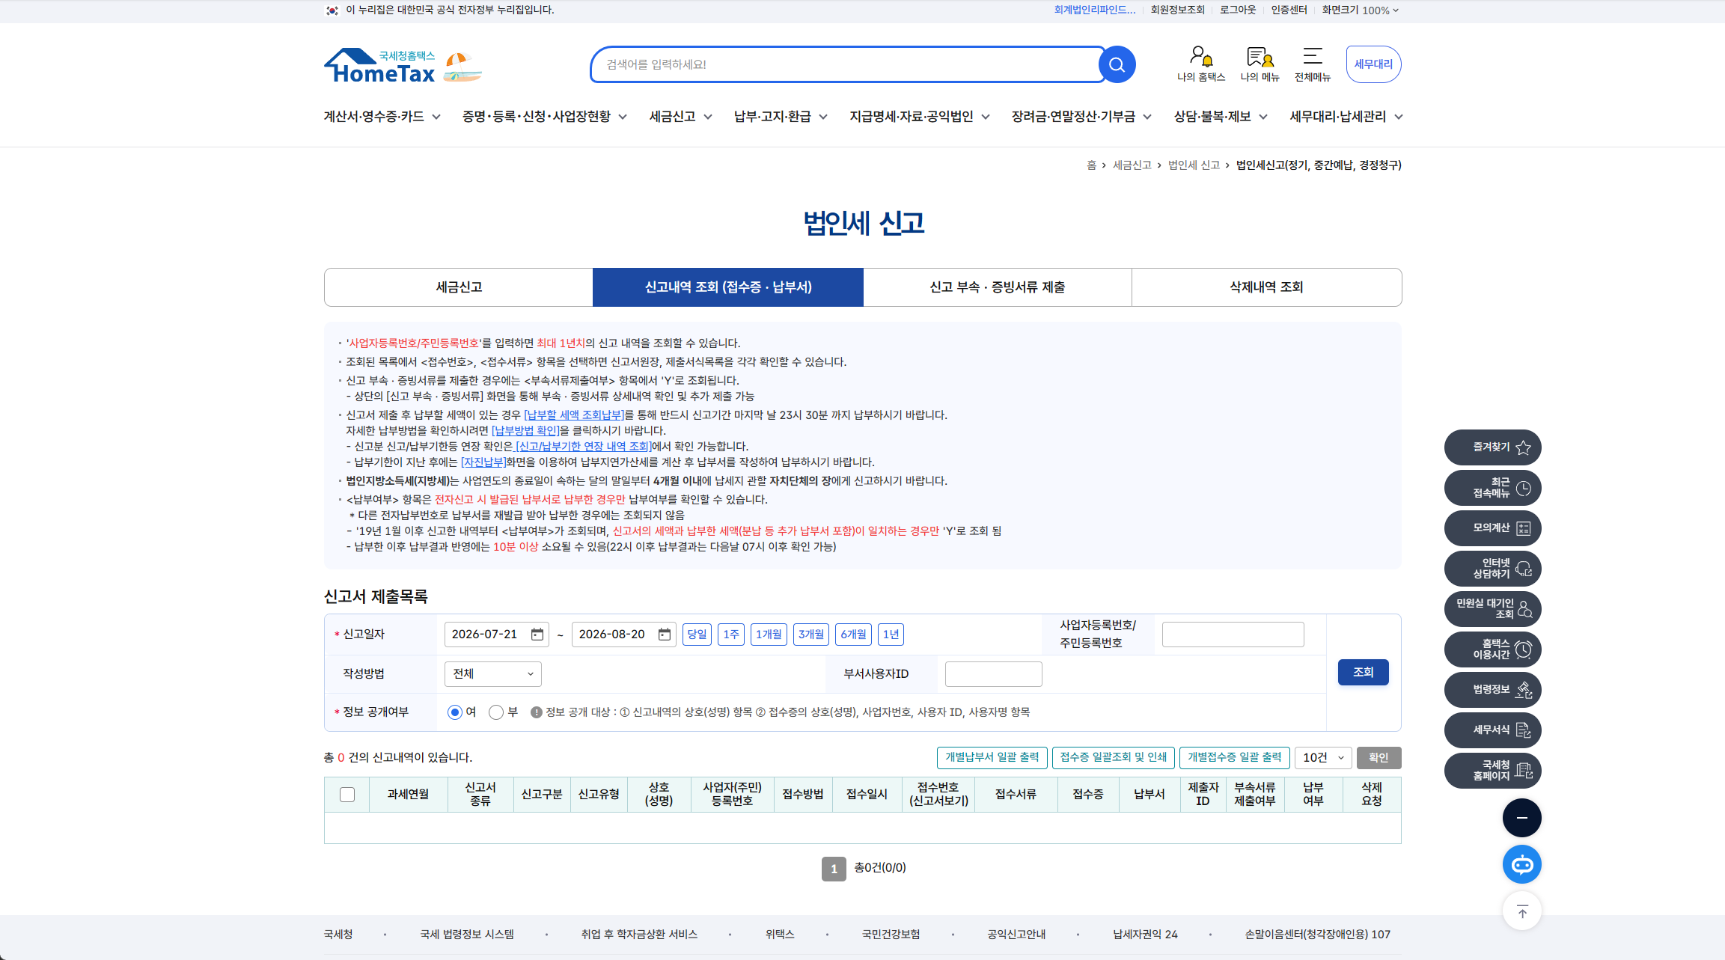The height and width of the screenshot is (960, 1725).
Task: Click the blue search magnifier button
Action: pyautogui.click(x=1117, y=64)
